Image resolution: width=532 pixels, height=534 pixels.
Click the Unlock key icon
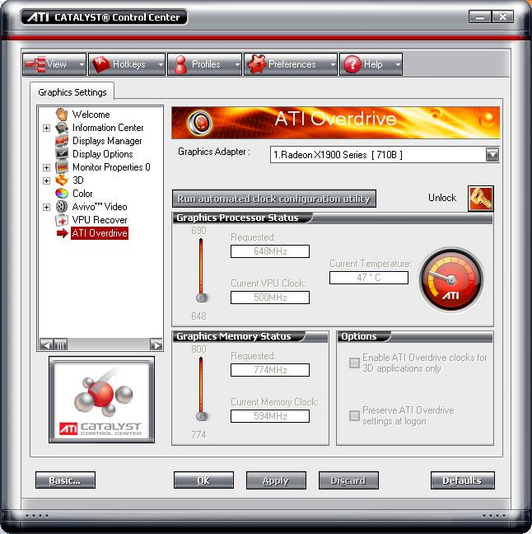(481, 199)
